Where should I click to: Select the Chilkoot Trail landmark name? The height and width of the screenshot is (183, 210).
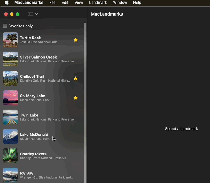tap(32, 77)
